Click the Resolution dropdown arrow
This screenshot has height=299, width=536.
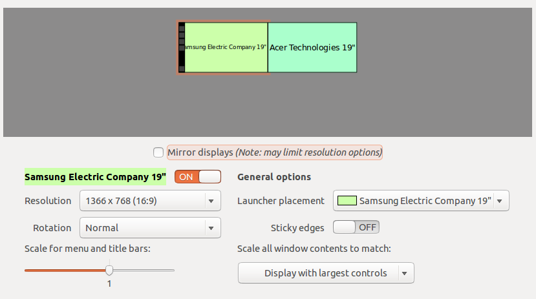pos(211,201)
